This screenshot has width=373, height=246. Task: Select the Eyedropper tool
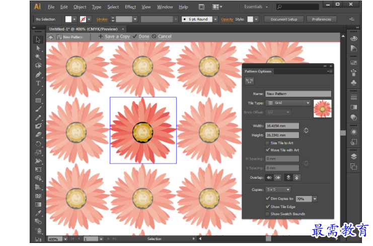38,213
